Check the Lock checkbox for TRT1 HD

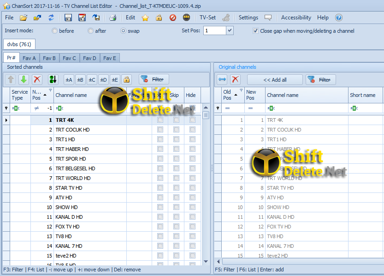pos(160,139)
